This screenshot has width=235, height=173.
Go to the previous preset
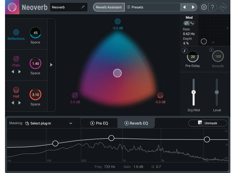click(185, 7)
